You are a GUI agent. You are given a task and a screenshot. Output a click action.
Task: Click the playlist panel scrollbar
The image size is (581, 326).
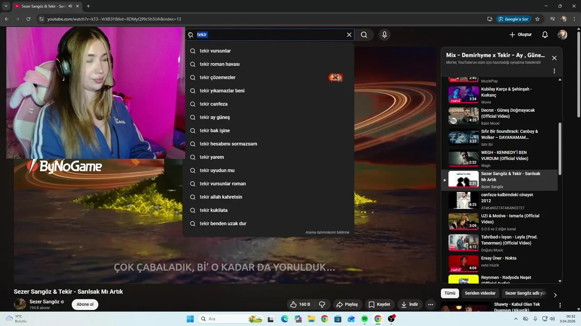tap(560, 149)
